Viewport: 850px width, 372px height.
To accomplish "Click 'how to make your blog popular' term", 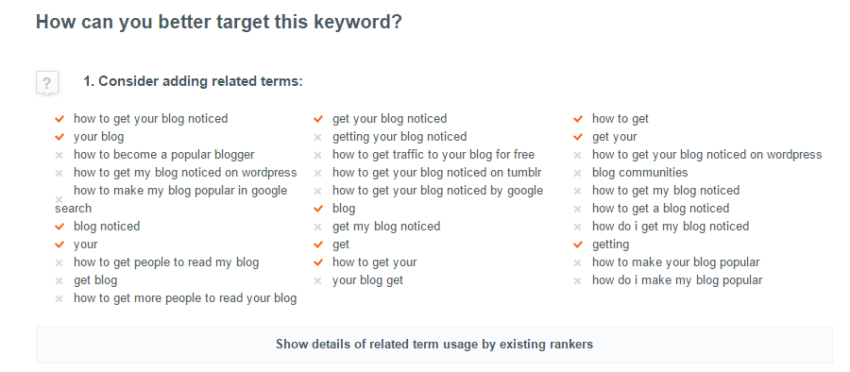I will (675, 262).
